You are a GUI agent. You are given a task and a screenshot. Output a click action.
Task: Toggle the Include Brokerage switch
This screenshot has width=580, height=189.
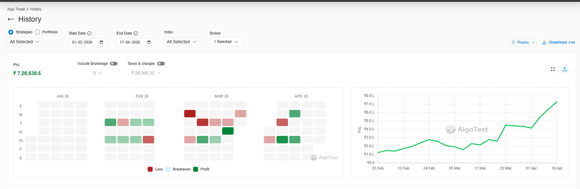click(x=114, y=63)
